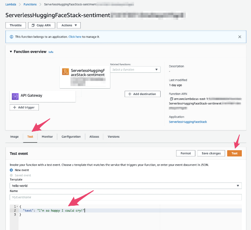
Task: Click the Add trigger button
Action: pos(24,107)
